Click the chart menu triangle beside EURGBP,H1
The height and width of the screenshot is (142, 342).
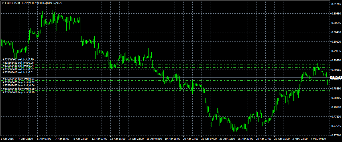click(3, 3)
